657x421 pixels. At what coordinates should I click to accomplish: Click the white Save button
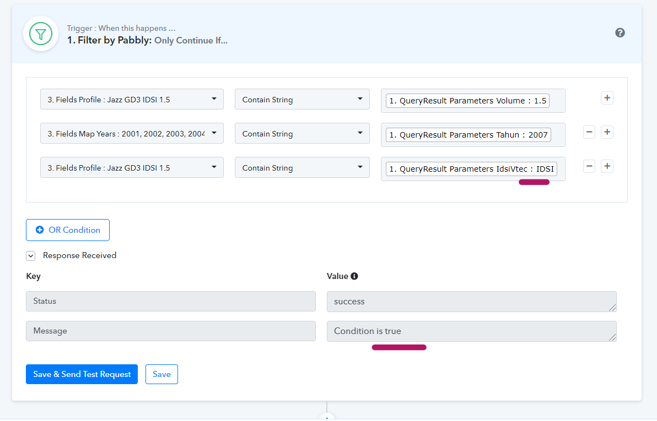161,374
